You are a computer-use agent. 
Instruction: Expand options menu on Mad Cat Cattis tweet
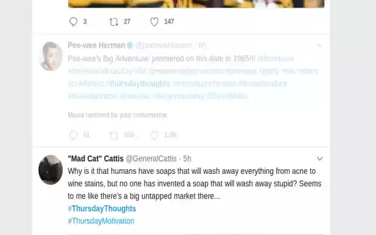tap(320, 159)
